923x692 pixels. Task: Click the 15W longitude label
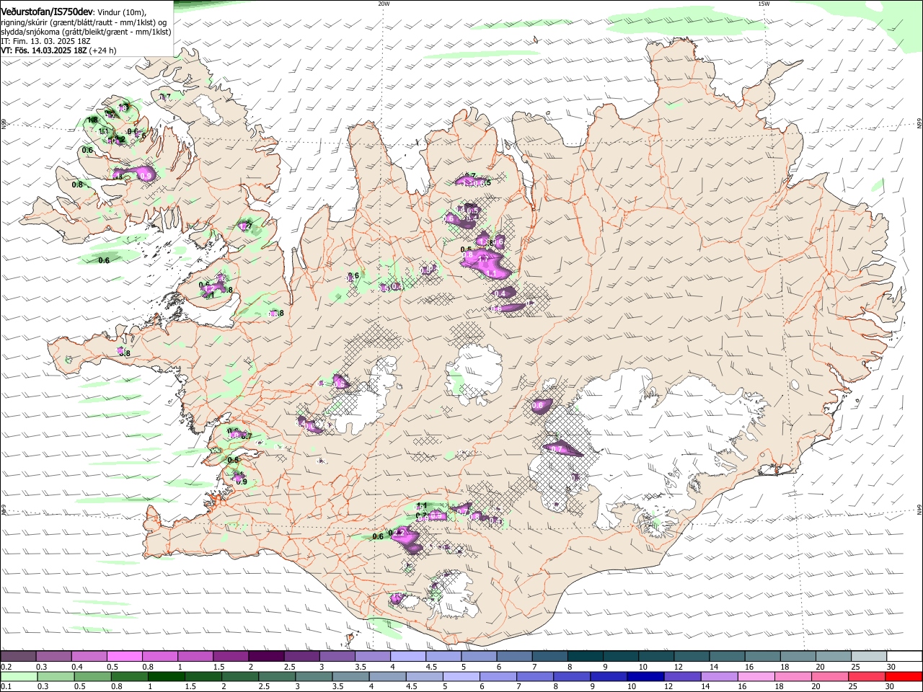(764, 4)
